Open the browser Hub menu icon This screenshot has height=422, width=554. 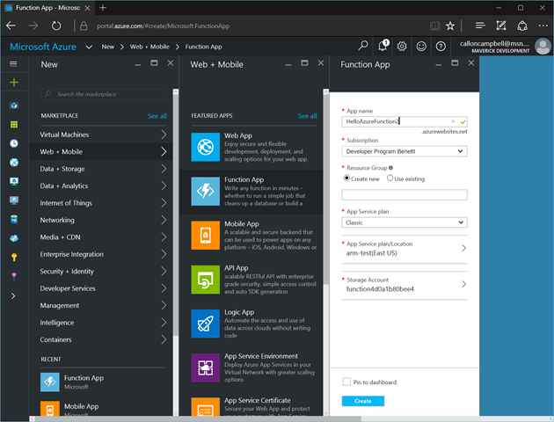(x=480, y=25)
